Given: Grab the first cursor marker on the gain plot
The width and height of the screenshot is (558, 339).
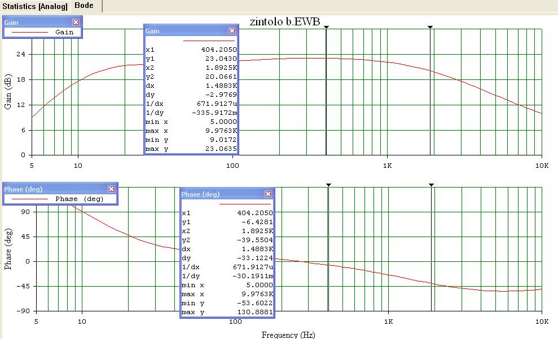Looking at the screenshot, I should pyautogui.click(x=326, y=27).
